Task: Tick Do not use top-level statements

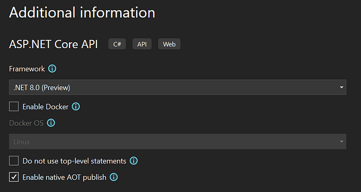Action: [x=14, y=161]
